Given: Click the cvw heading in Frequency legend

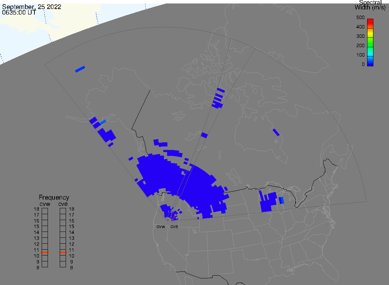Looking at the screenshot, I should coord(45,204).
